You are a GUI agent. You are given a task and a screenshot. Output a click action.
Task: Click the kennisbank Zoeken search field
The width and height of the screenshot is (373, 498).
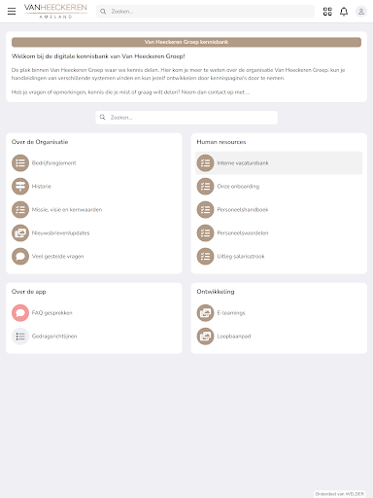pos(186,118)
